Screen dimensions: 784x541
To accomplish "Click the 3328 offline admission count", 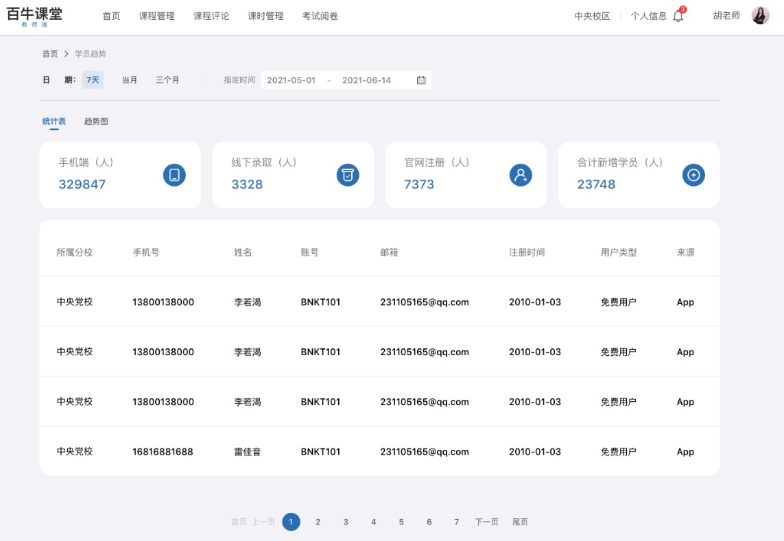I will coord(247,184).
